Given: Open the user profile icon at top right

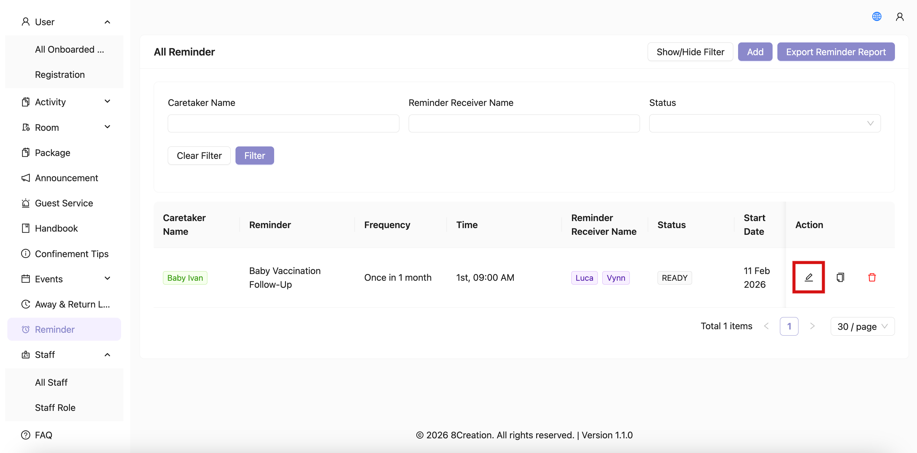Looking at the screenshot, I should pos(899,16).
